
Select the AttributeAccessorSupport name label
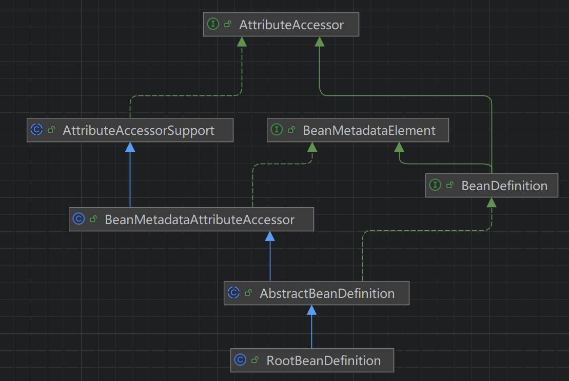pos(139,130)
